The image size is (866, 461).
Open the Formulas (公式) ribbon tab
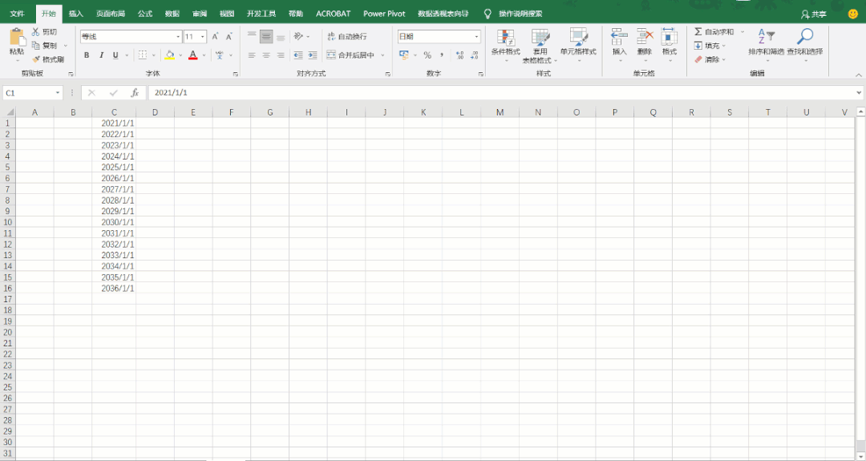(x=144, y=14)
